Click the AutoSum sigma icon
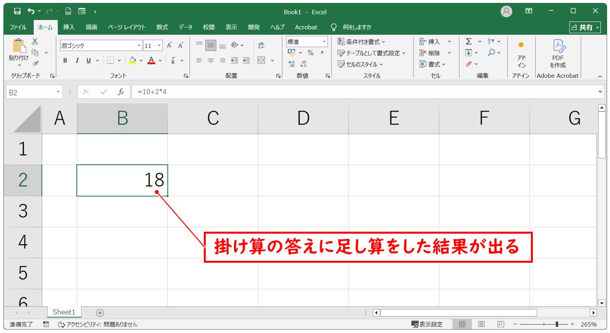This screenshot has height=333, width=610. (x=468, y=42)
